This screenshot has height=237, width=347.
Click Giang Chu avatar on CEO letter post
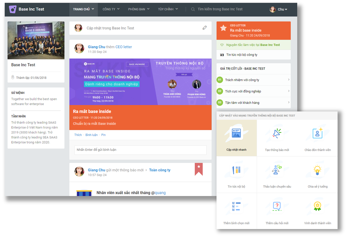[79, 49]
